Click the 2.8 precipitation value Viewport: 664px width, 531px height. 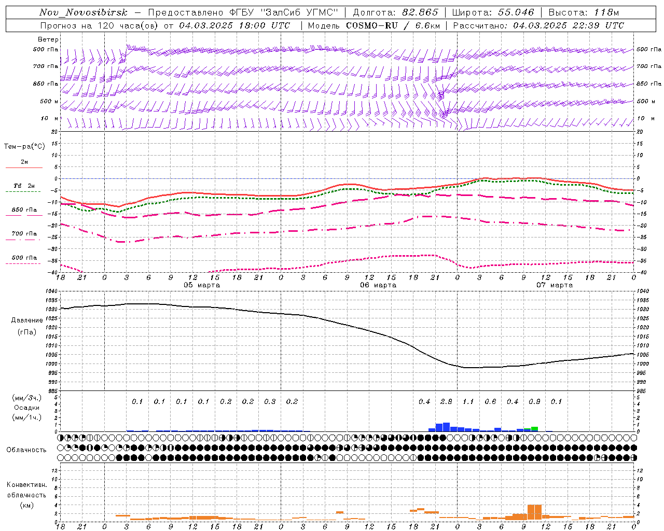tap(446, 402)
